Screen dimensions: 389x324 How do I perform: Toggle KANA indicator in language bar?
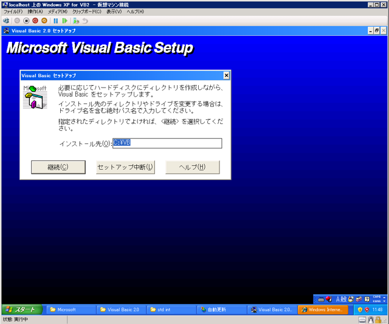click(376, 301)
